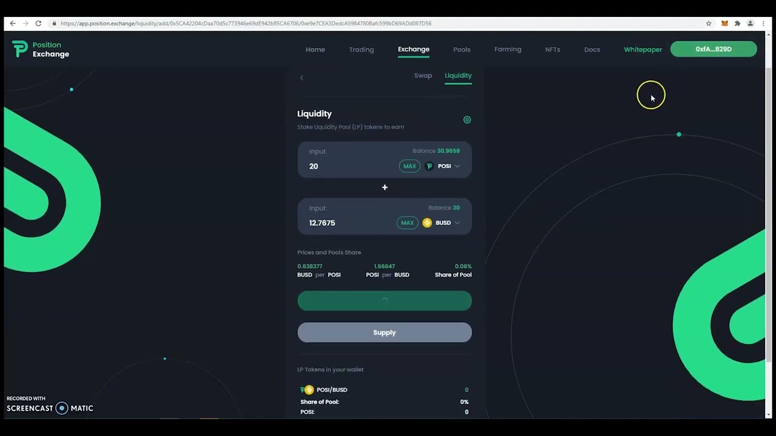
Task: Click the Liquidity panel heading
Action: coord(314,114)
